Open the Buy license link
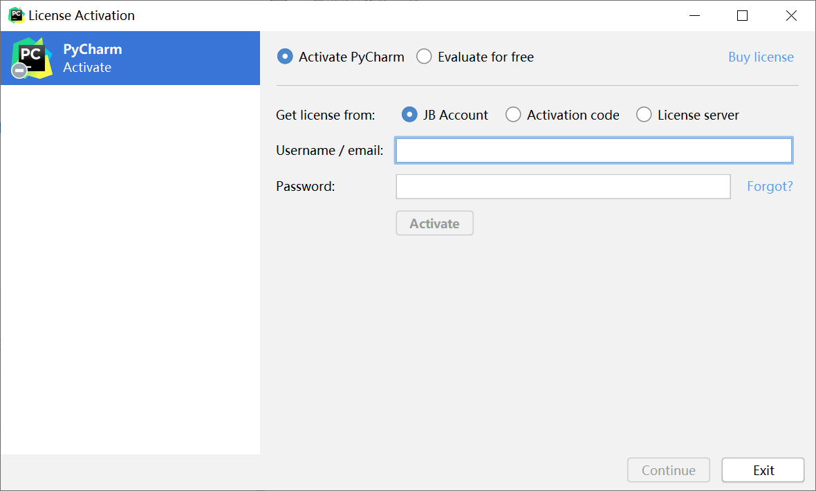 point(761,57)
